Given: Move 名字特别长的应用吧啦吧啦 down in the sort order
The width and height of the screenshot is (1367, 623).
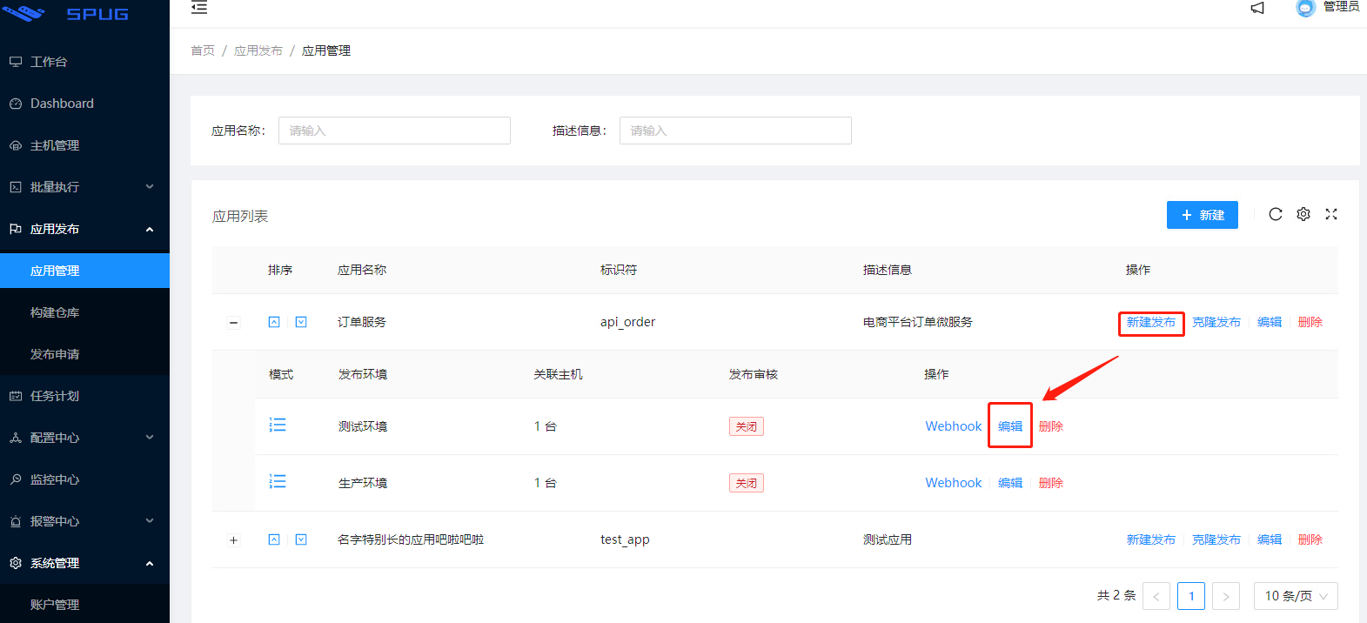Looking at the screenshot, I should click(x=301, y=539).
